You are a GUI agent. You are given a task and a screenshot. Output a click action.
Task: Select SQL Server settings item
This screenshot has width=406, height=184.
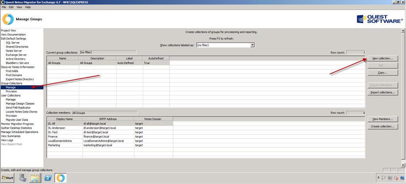coord(13,43)
